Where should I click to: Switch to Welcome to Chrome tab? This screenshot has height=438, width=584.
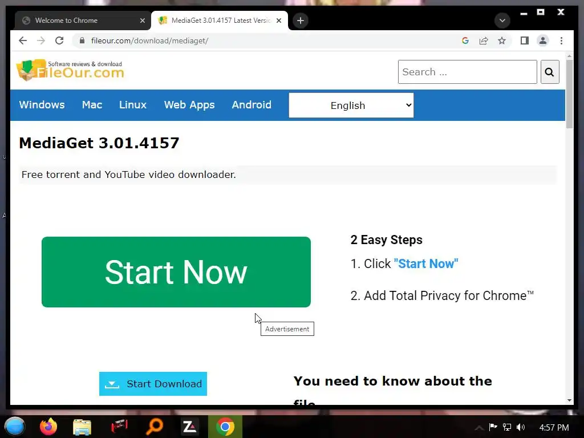[83, 21]
